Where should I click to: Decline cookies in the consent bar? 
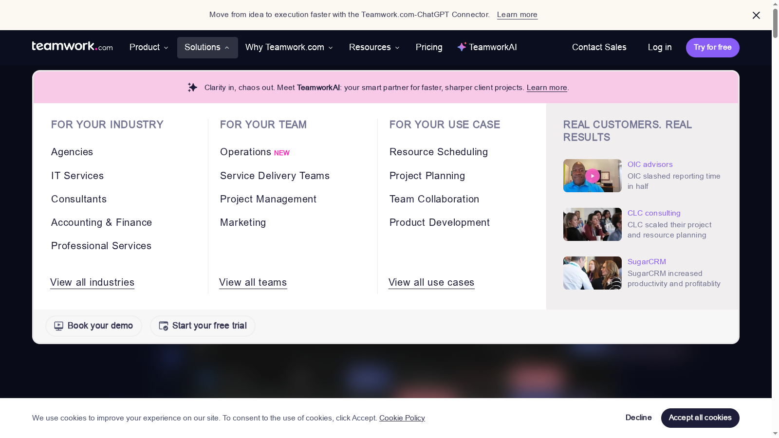[638, 418]
